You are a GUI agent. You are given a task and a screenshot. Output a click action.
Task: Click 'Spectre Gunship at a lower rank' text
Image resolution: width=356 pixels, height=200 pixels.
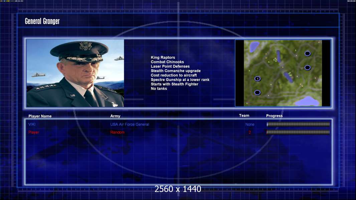[180, 80]
